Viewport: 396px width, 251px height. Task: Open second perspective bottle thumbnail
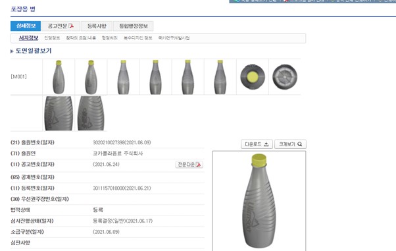pyautogui.click(x=91, y=77)
